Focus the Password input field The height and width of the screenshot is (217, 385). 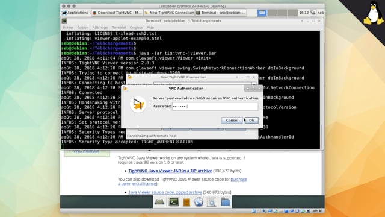click(x=215, y=106)
